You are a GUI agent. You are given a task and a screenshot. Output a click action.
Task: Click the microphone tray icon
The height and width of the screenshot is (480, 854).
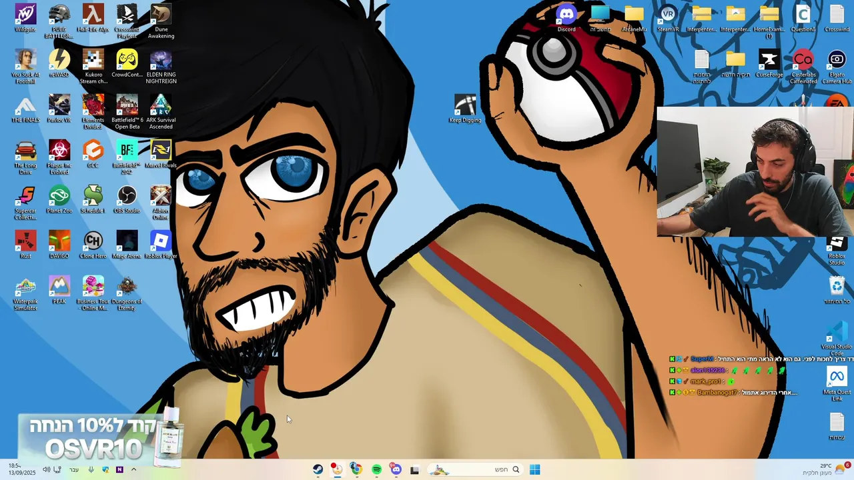pos(91,469)
